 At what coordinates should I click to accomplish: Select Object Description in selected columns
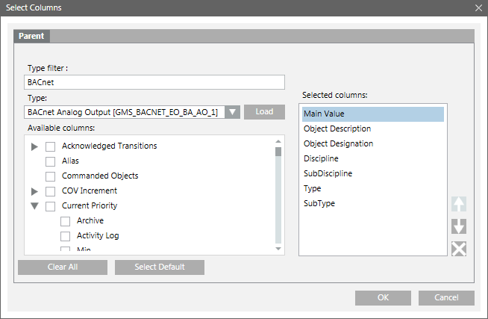(x=337, y=128)
